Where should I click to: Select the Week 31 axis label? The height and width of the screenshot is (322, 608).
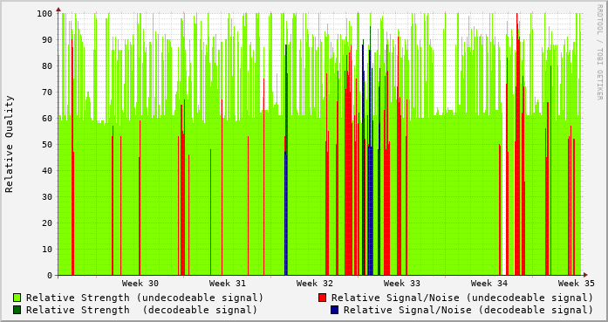227,284
